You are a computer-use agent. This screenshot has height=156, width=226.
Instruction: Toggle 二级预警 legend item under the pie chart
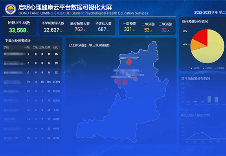(x=208, y=68)
